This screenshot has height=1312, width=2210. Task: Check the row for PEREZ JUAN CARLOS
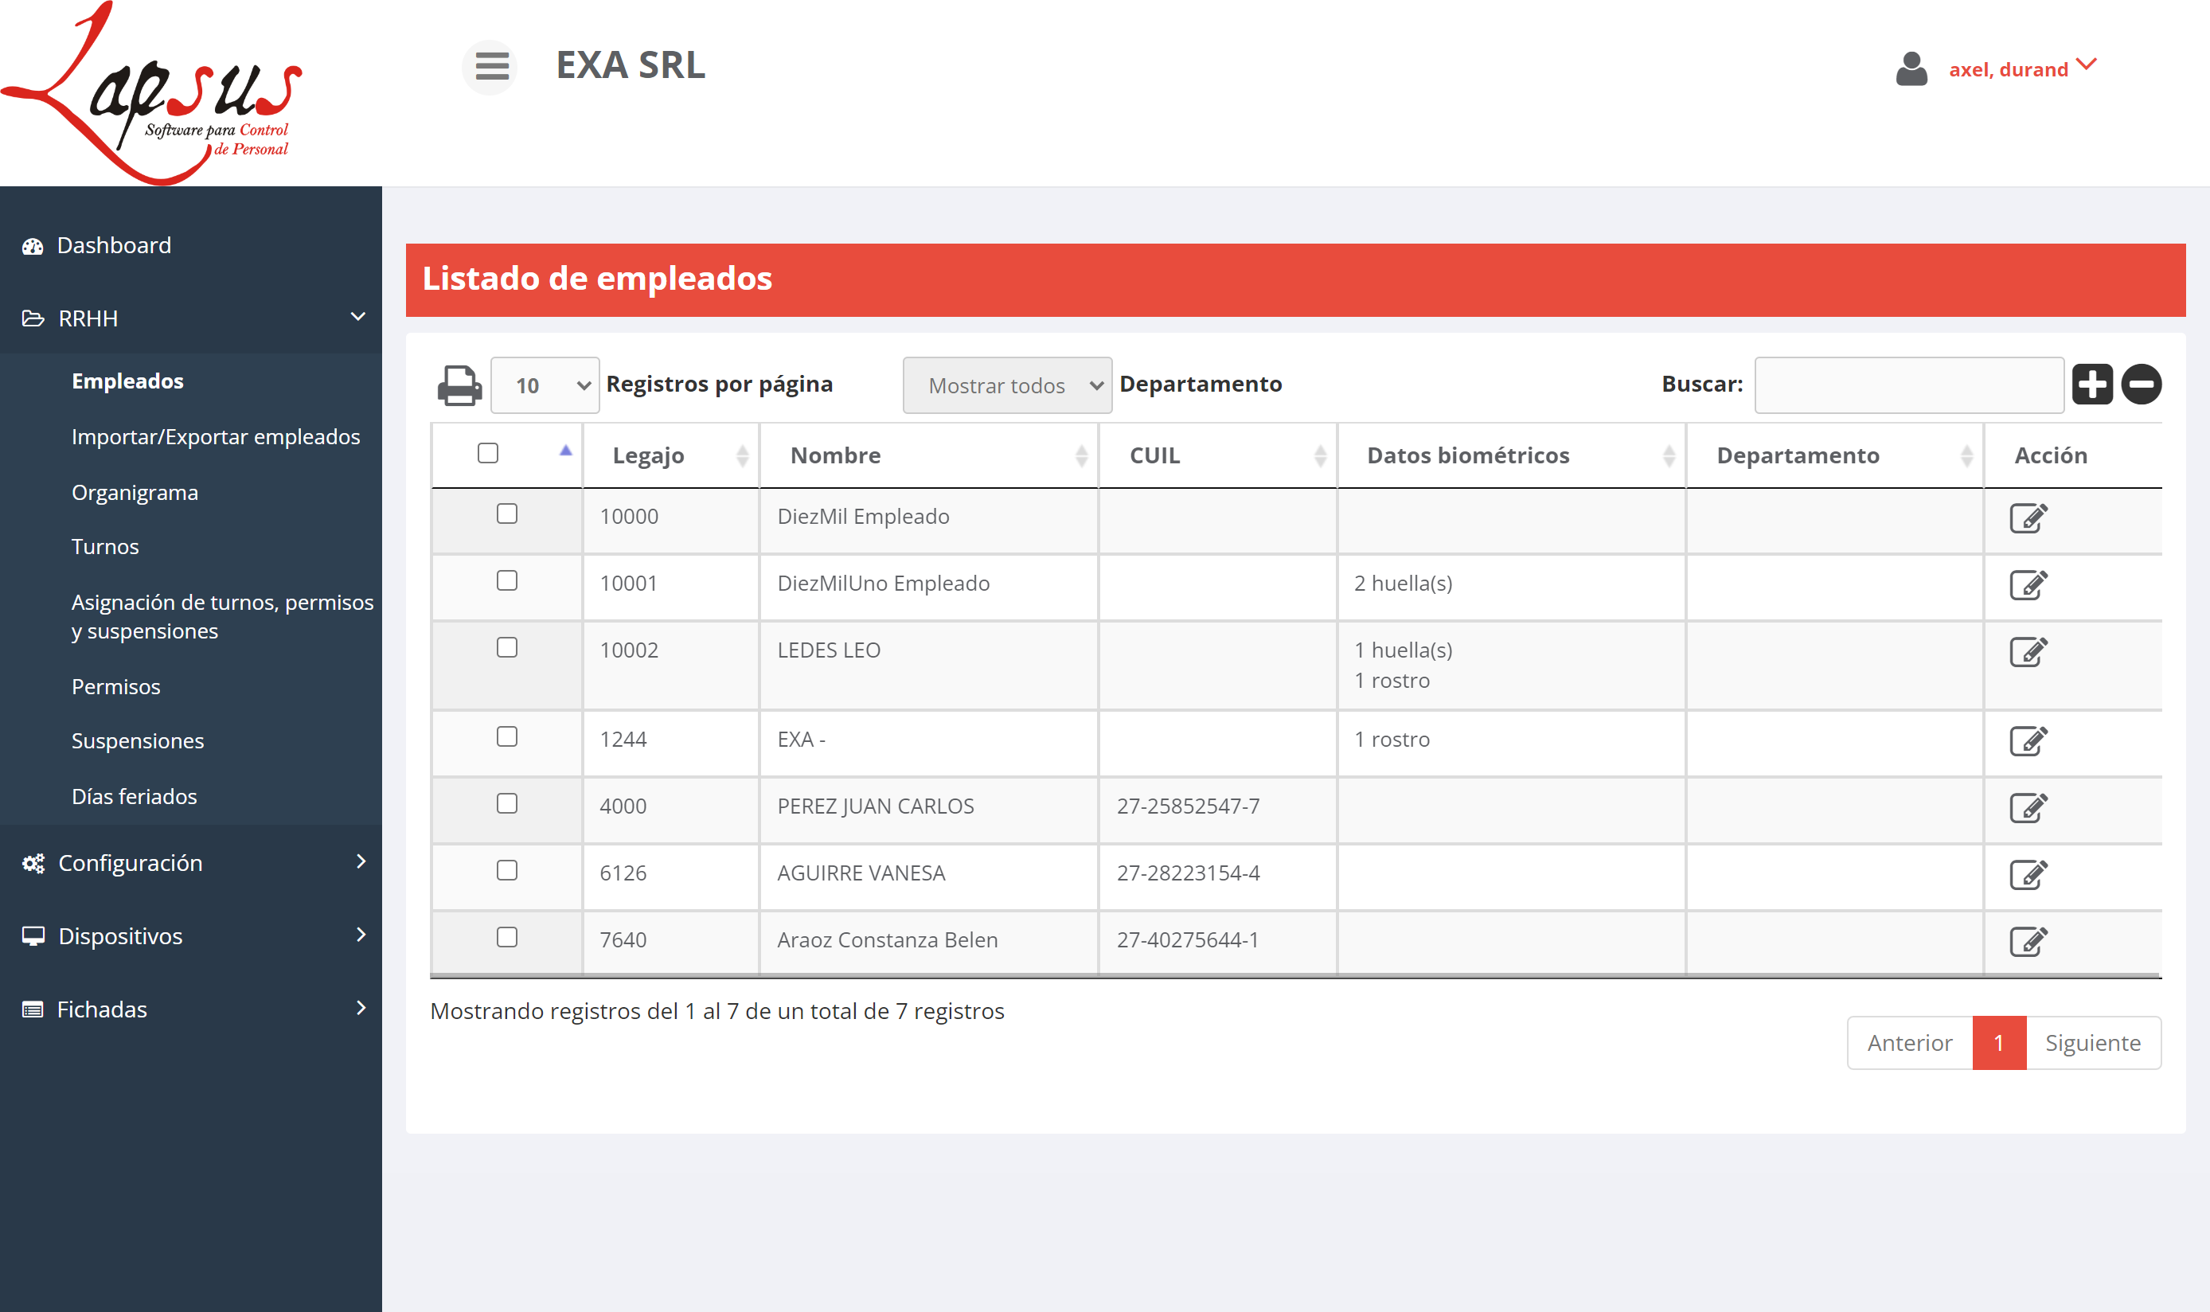pos(506,803)
